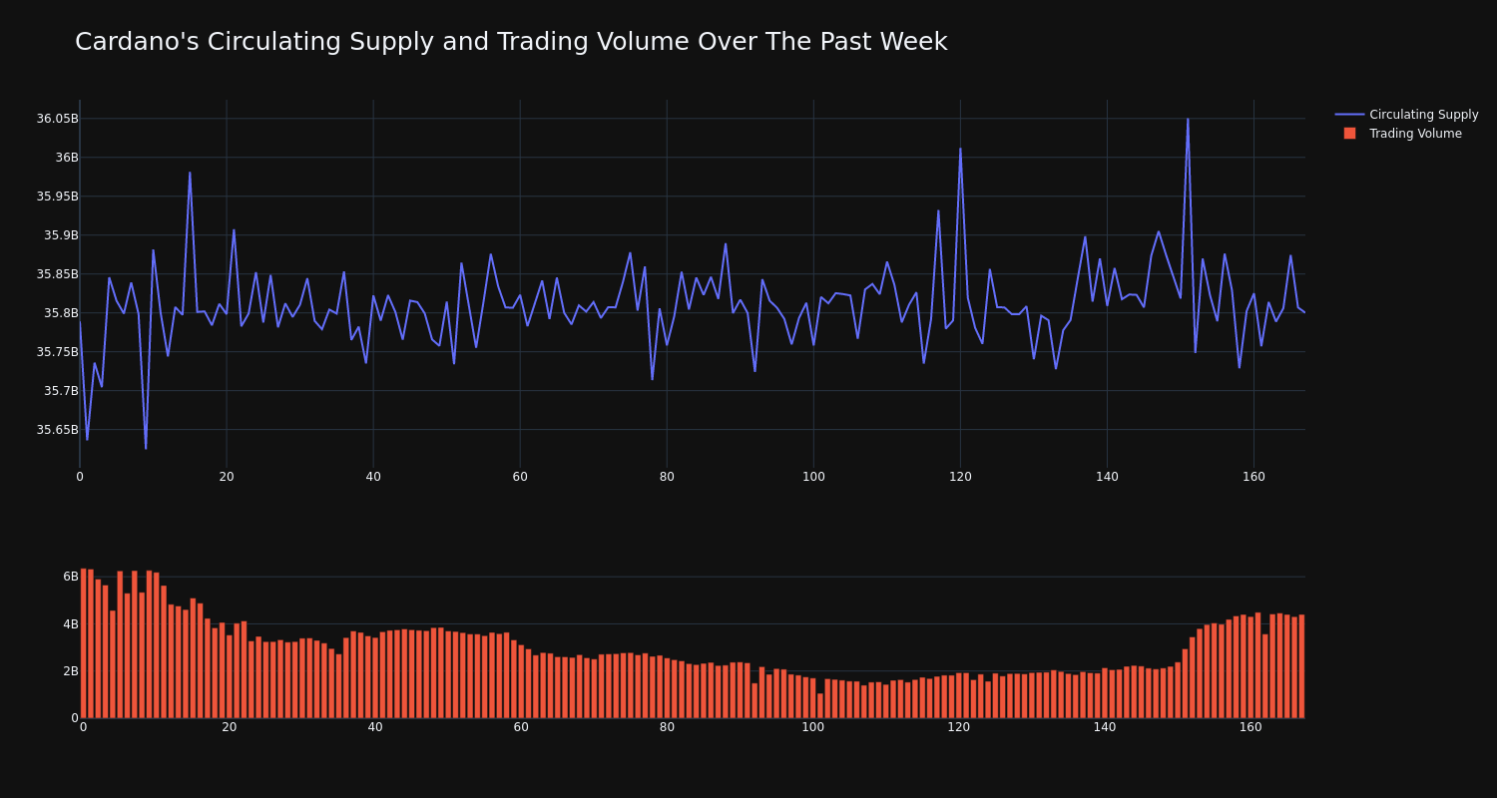
Task: Click the supply line peak at x=120
Action: point(960,150)
